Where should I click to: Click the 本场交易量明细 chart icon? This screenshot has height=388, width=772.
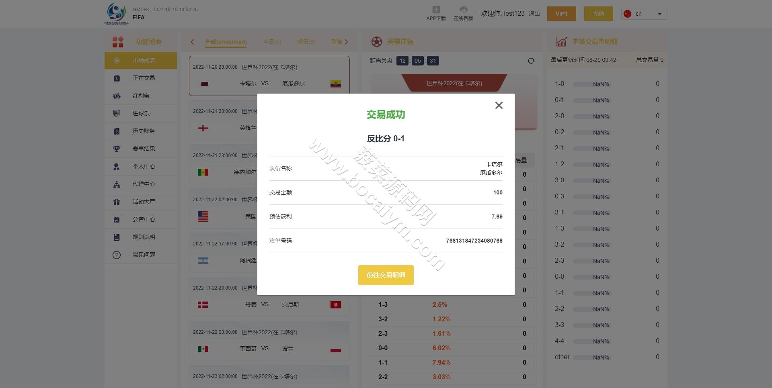pos(561,42)
